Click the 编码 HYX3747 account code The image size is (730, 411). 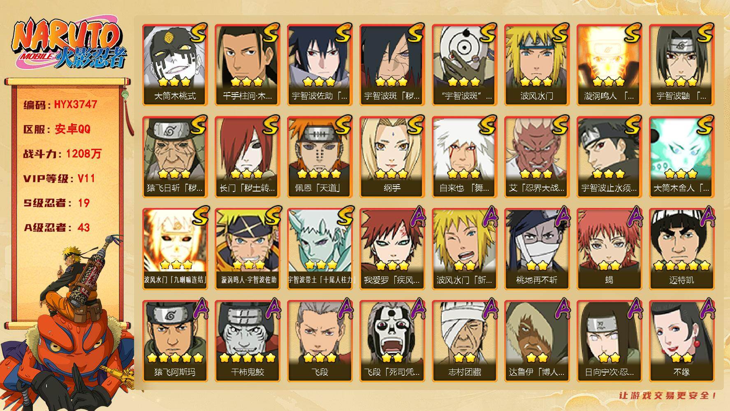coord(60,104)
